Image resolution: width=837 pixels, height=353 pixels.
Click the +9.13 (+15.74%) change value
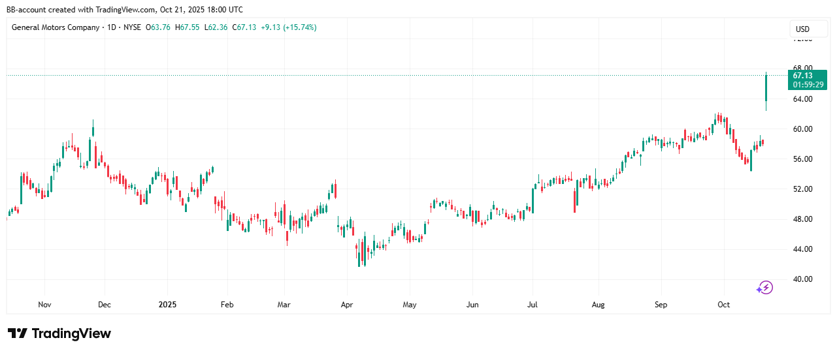pos(288,27)
